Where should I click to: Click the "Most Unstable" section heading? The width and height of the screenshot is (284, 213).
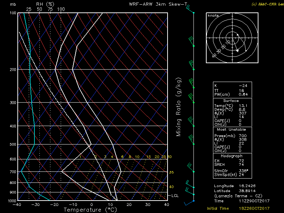[231, 130]
